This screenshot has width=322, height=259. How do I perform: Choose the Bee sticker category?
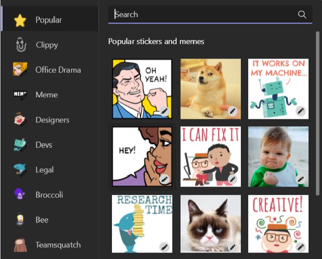point(50,220)
